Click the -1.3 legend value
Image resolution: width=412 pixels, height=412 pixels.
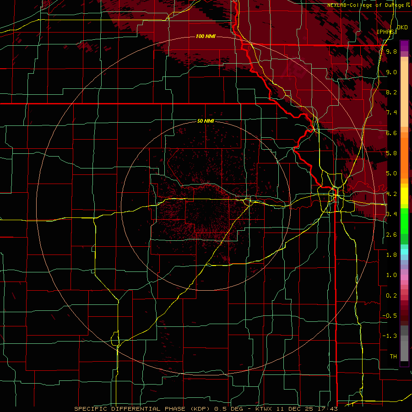tap(390, 336)
